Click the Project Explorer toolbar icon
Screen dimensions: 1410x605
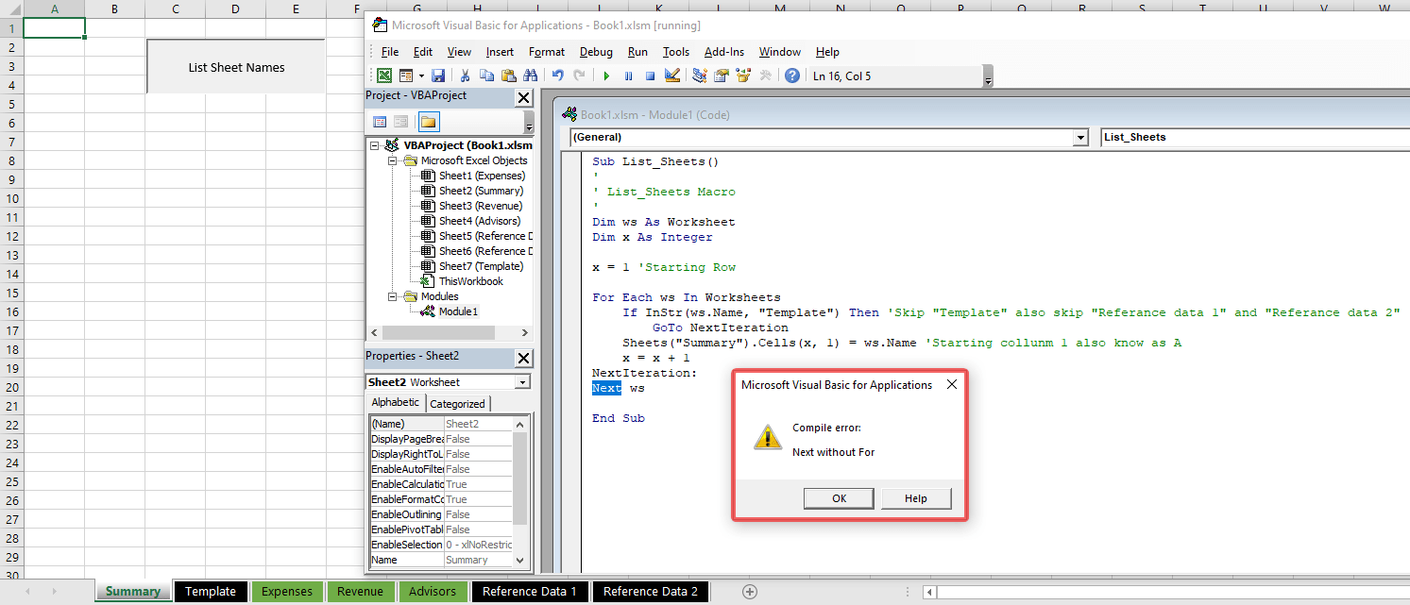[699, 76]
